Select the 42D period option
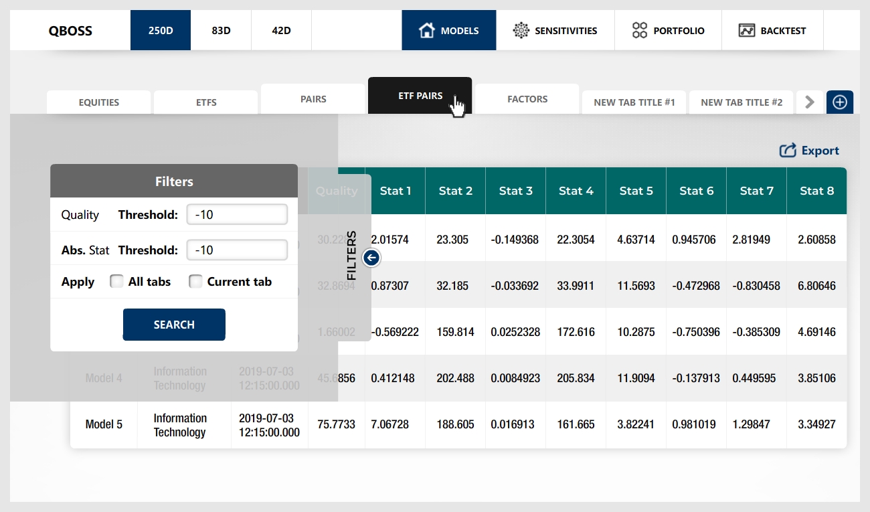 [281, 30]
